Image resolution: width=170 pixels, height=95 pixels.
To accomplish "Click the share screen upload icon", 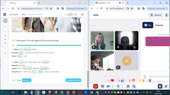I will tap(103, 86).
